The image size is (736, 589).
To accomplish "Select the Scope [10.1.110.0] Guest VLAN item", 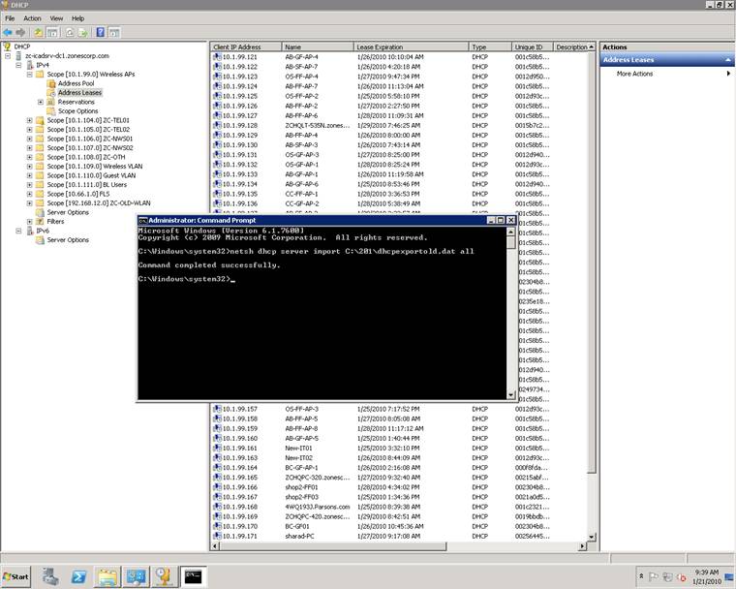I will [x=89, y=175].
